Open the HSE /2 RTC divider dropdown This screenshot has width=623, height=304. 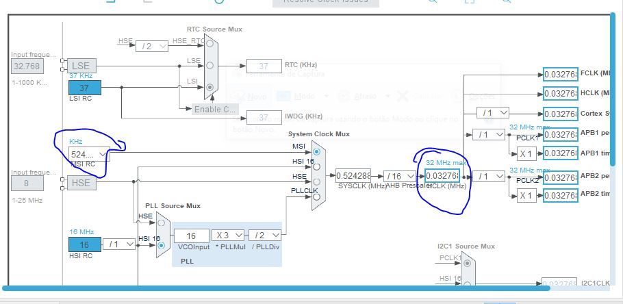(152, 46)
